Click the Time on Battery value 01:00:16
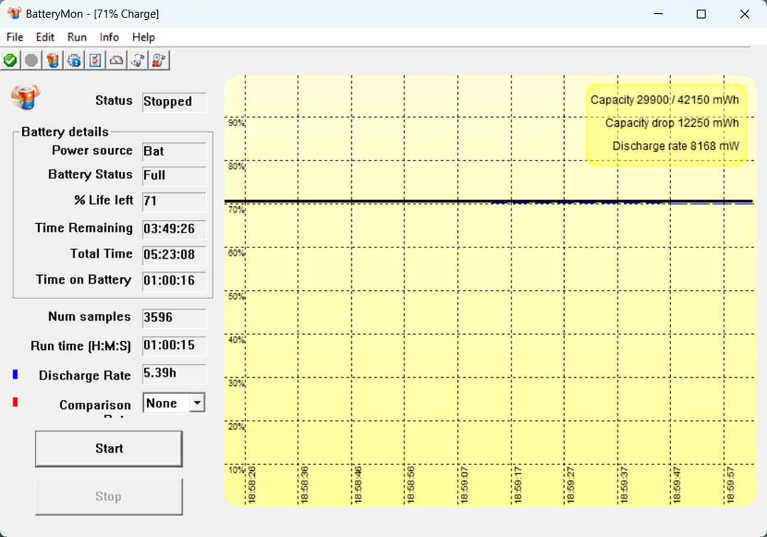This screenshot has height=537, width=767. click(174, 280)
